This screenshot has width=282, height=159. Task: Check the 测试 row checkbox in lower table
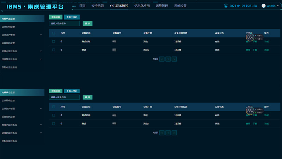click(x=54, y=124)
